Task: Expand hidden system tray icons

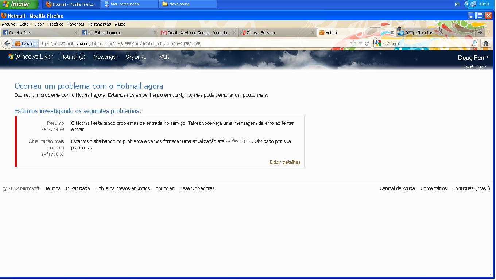Action: [x=467, y=4]
